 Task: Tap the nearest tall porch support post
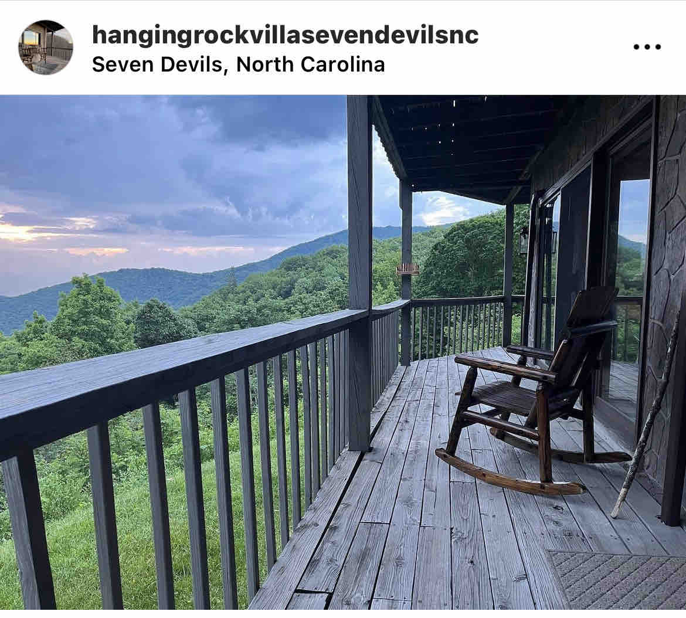click(x=359, y=271)
